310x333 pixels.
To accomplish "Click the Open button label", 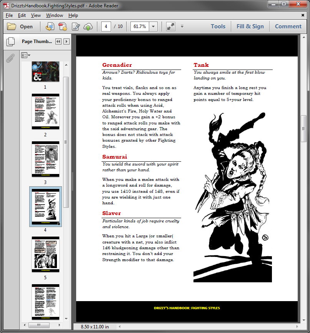I will coord(26,27).
